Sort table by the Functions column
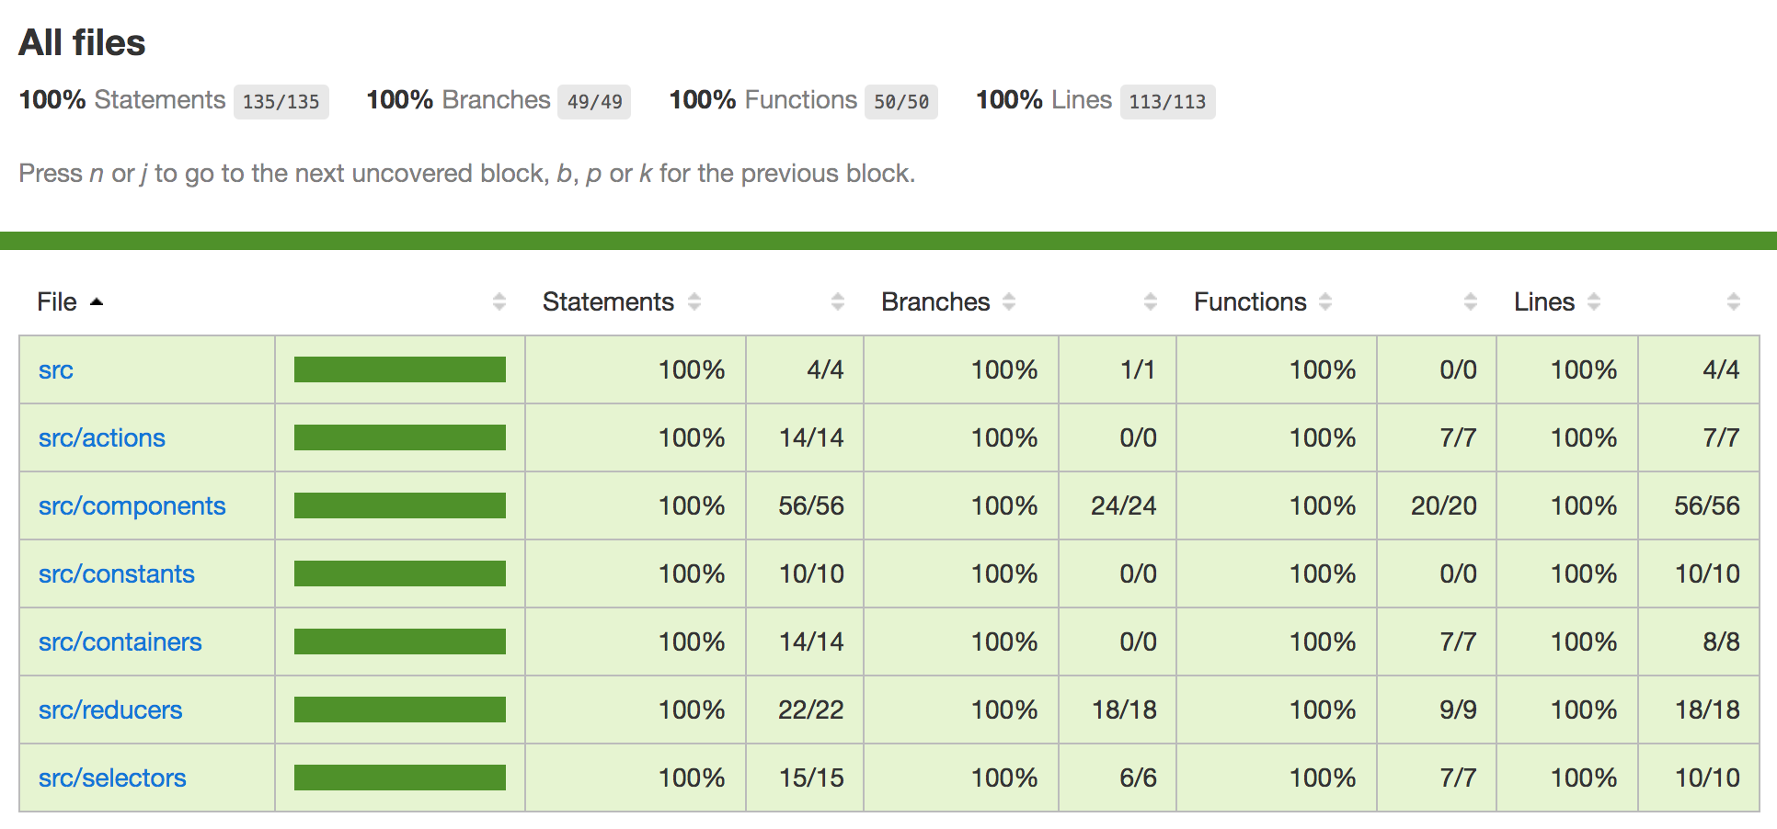The width and height of the screenshot is (1777, 829). tap(1250, 301)
